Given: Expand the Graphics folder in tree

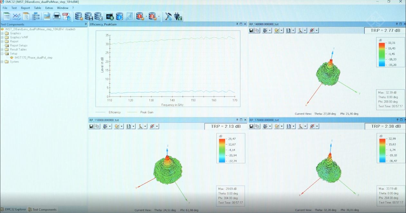Looking at the screenshot, I should 2,33.
